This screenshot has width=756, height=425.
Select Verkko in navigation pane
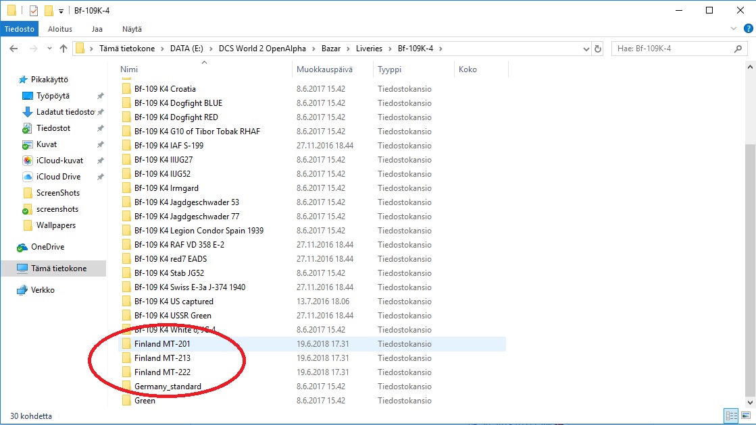coord(43,290)
